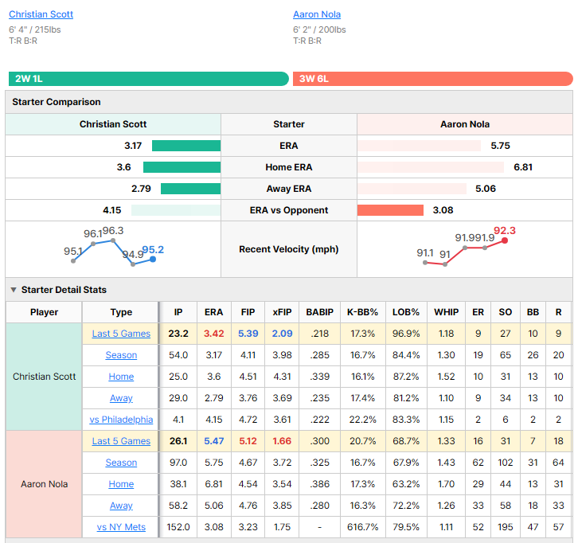Open Christian Scott's Season stats link
Image resolution: width=578 pixels, height=543 pixels.
(121, 355)
